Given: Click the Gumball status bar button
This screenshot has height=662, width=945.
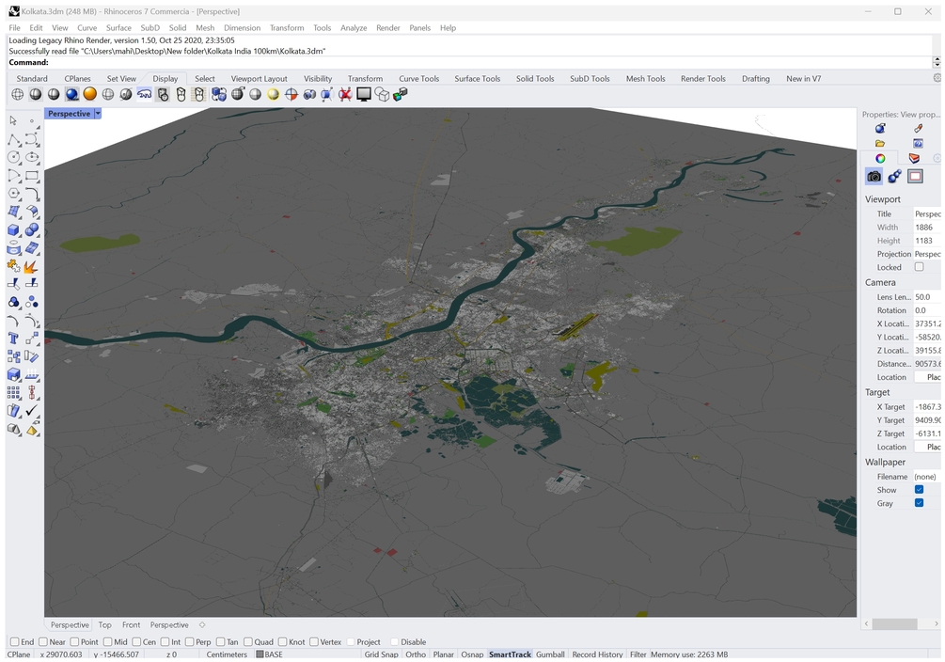Looking at the screenshot, I should (550, 654).
